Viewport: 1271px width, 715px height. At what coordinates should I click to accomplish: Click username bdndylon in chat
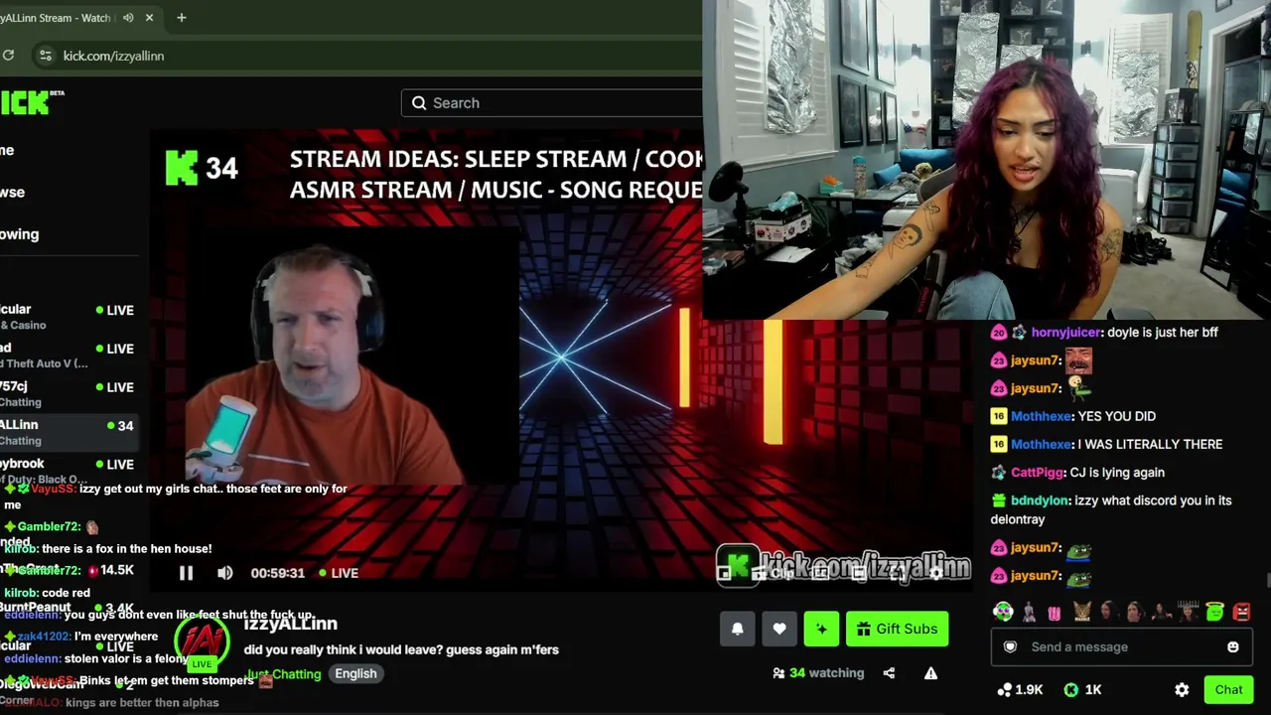1041,500
